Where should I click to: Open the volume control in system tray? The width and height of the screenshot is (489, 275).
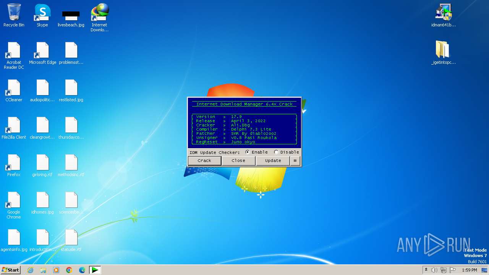434,270
